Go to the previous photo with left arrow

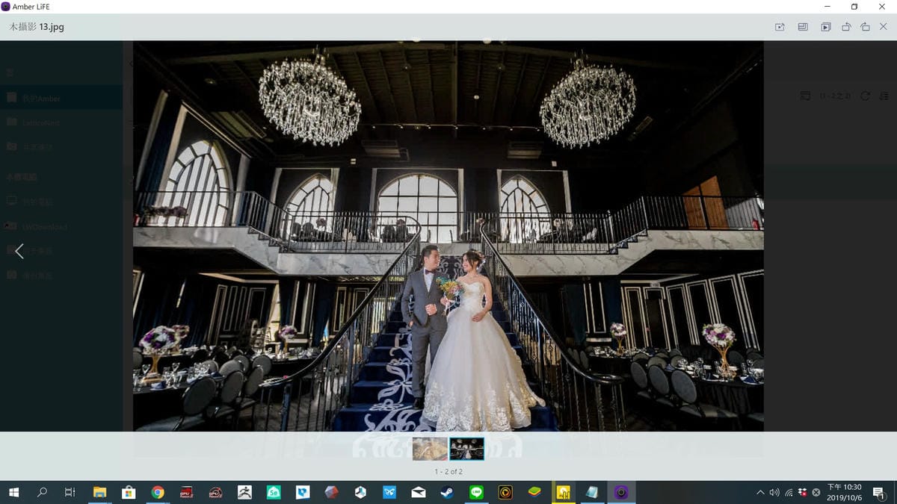[x=19, y=251]
